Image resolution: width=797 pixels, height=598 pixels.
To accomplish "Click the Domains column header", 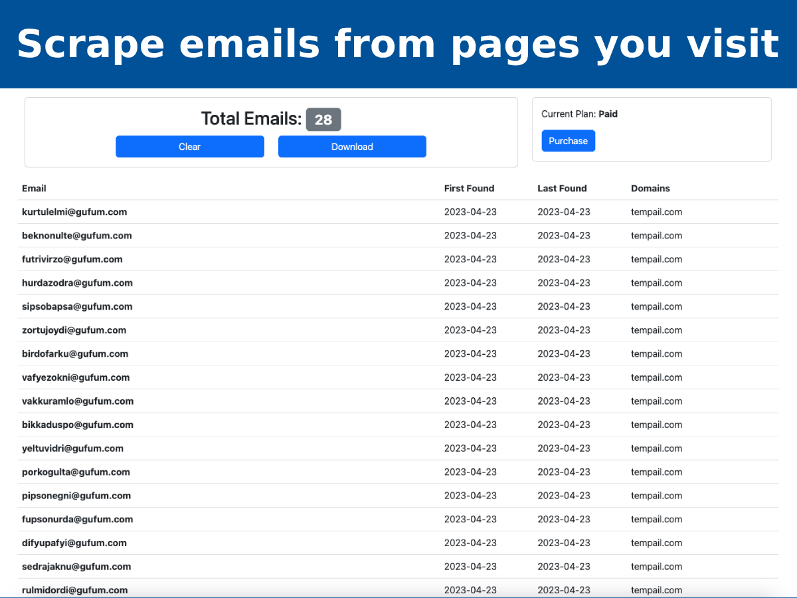I will (x=651, y=188).
